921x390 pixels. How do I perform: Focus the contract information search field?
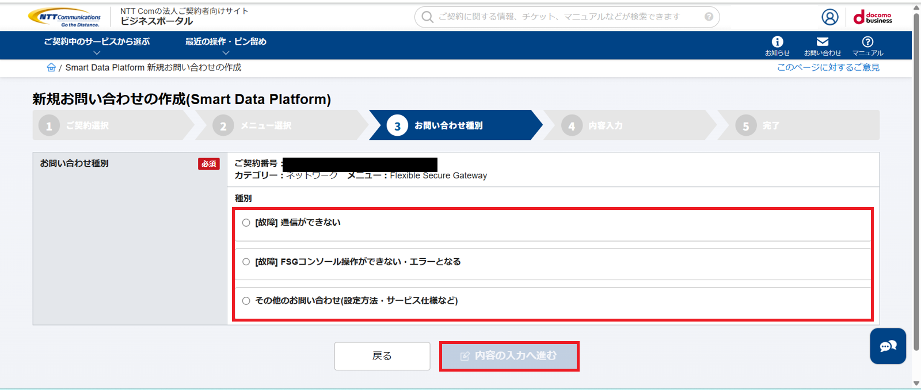[567, 17]
